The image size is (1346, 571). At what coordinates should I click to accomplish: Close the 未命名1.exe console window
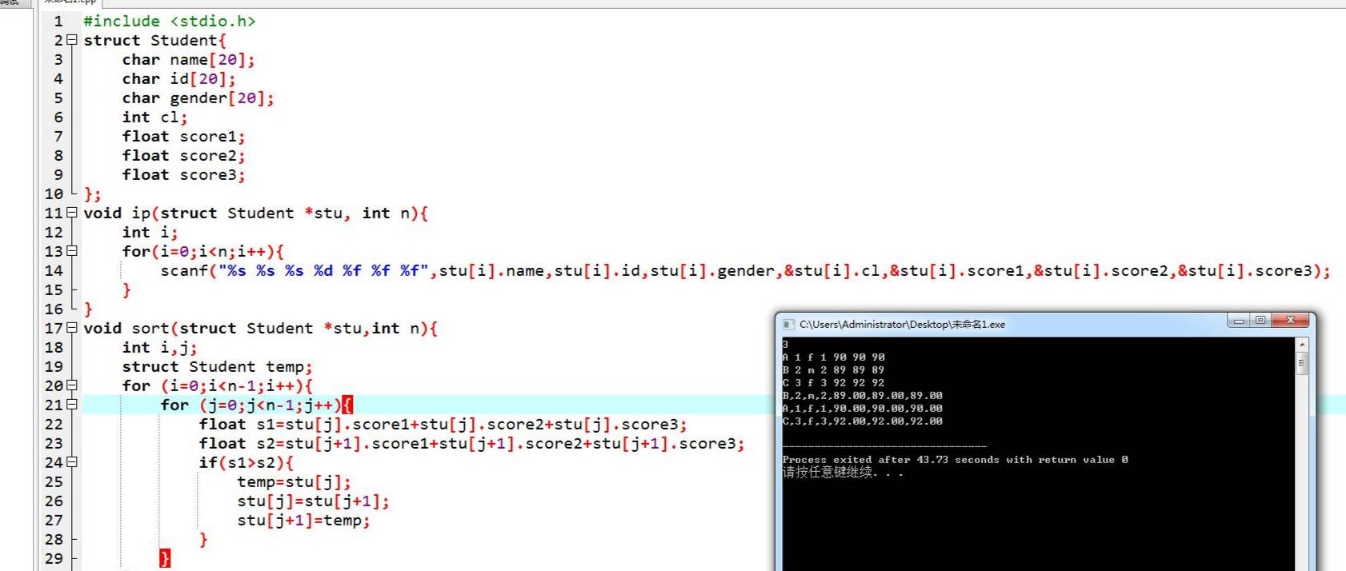(1290, 321)
